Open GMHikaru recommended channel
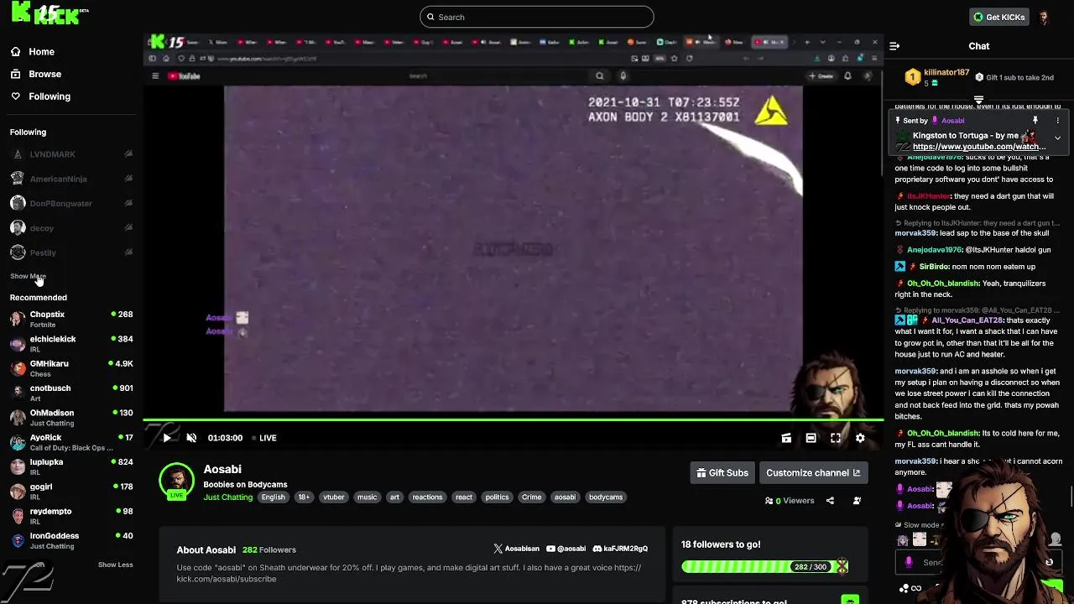The width and height of the screenshot is (1074, 604). pyautogui.click(x=71, y=368)
